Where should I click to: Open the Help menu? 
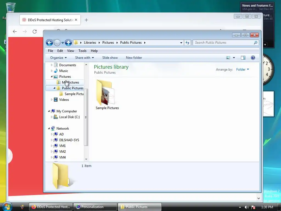94,51
